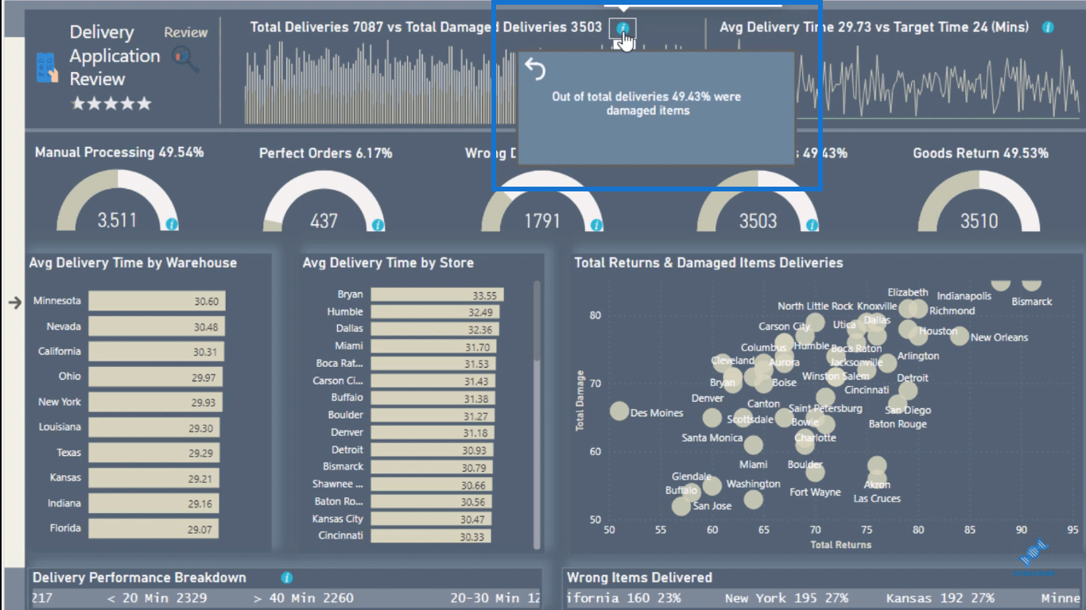1086x610 pixels.
Task: Click the delivery app phone icon beside the title
Action: coord(47,68)
